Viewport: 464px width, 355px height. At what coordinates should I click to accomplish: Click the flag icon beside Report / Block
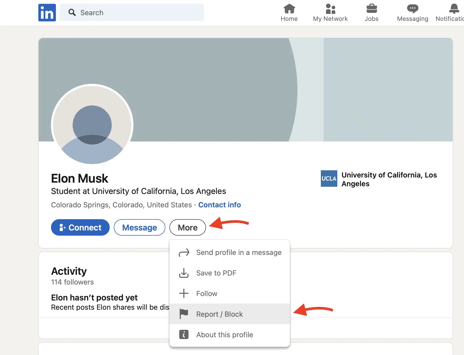coord(184,314)
